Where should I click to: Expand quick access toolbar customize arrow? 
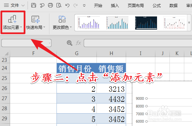point(84,6)
